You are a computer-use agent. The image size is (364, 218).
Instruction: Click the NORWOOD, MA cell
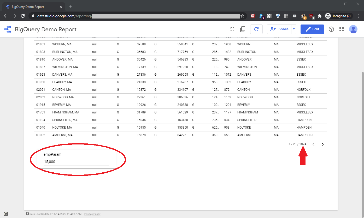[63, 97]
